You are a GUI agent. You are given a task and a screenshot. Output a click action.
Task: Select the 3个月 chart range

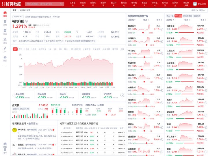tap(34, 49)
